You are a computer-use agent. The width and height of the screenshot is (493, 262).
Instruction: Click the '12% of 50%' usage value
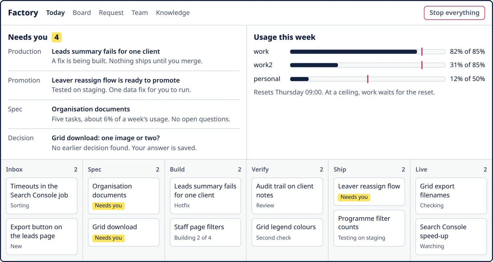pos(467,79)
